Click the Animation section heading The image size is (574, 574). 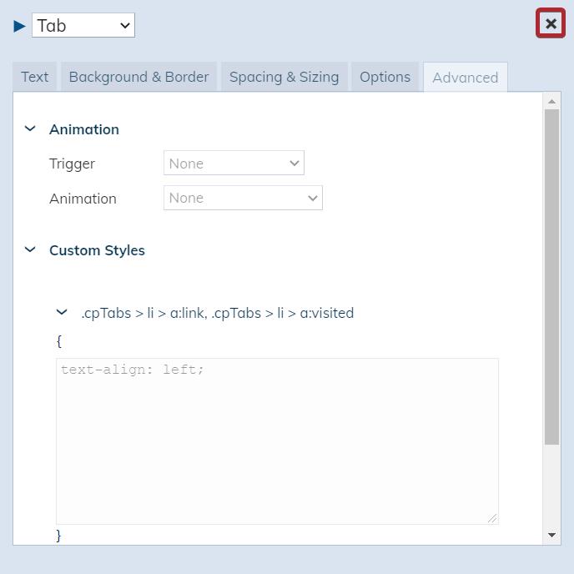point(84,129)
